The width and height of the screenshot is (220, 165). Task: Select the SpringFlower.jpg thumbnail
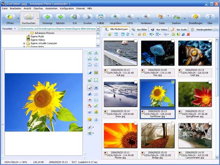[195, 94]
